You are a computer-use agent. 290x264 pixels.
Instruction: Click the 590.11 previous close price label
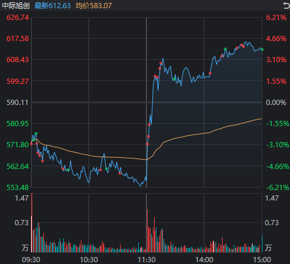coord(18,103)
